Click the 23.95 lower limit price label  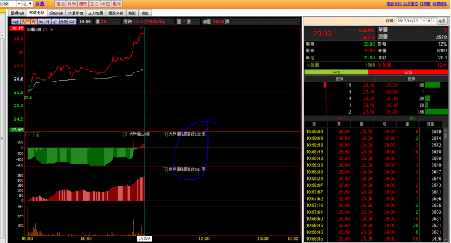tap(17, 130)
